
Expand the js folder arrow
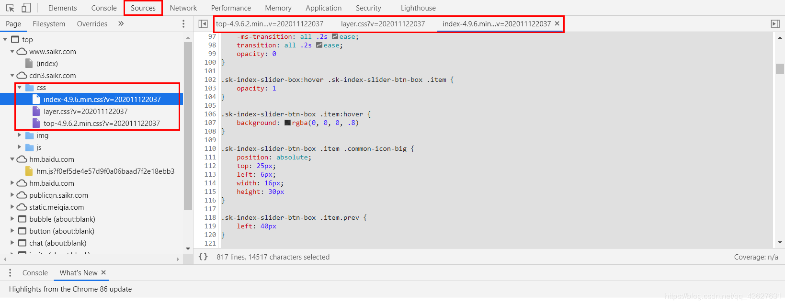[x=20, y=147]
